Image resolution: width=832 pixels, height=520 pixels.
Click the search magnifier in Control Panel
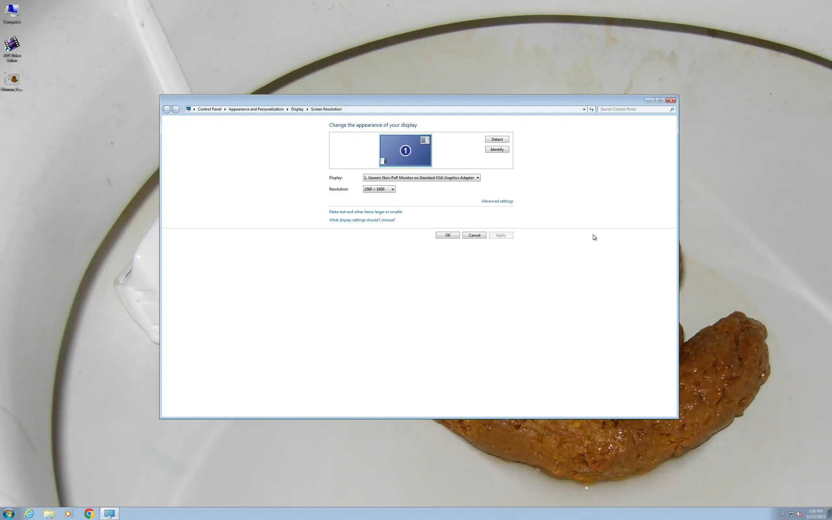pyautogui.click(x=672, y=109)
